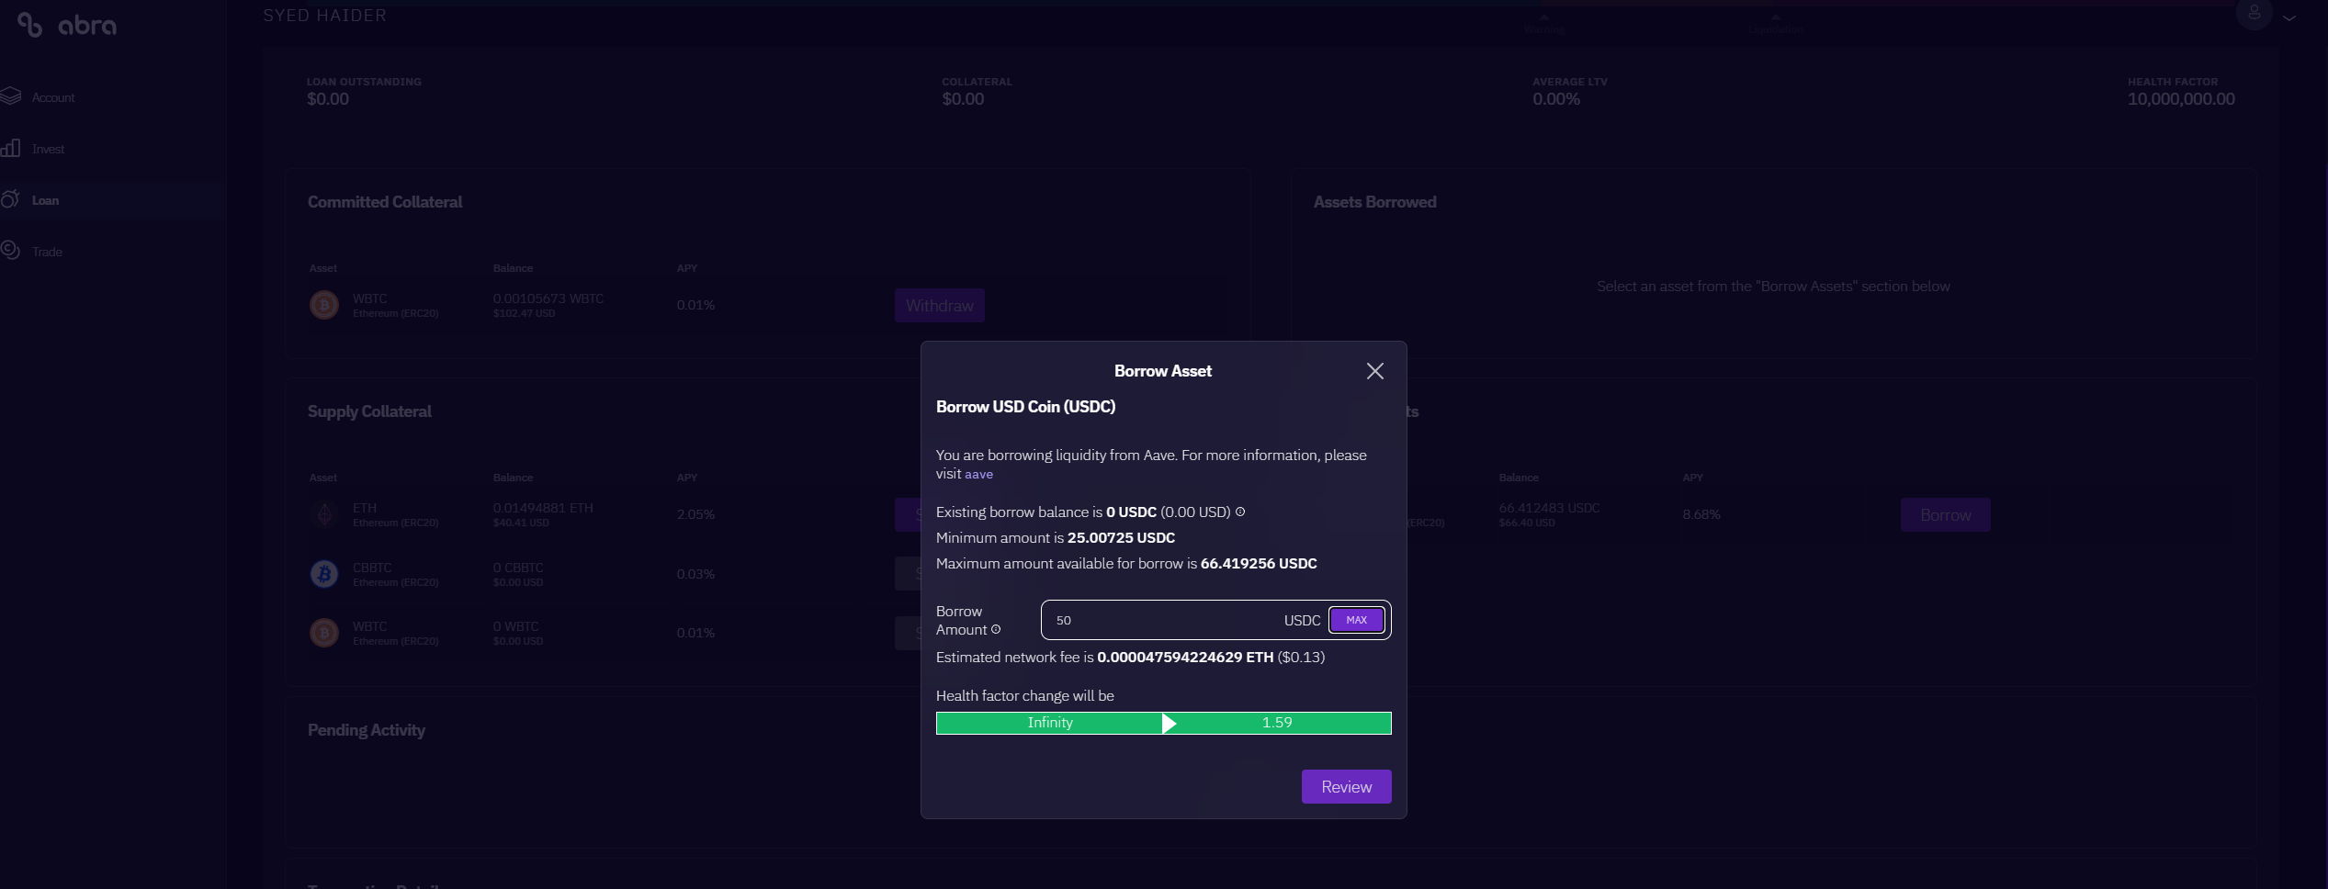Click the Abra logo icon
Screen dimensions: 2328x889
(x=29, y=26)
